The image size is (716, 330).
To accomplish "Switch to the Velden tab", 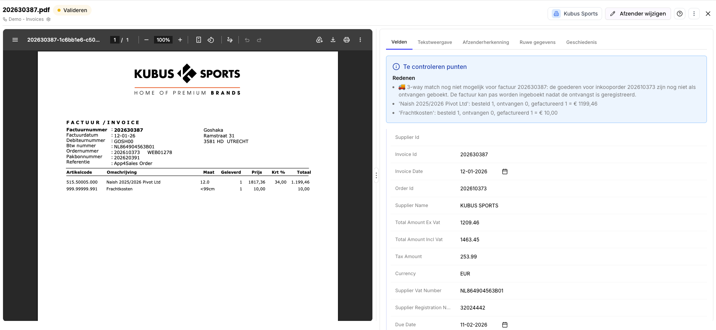I will click(x=399, y=42).
